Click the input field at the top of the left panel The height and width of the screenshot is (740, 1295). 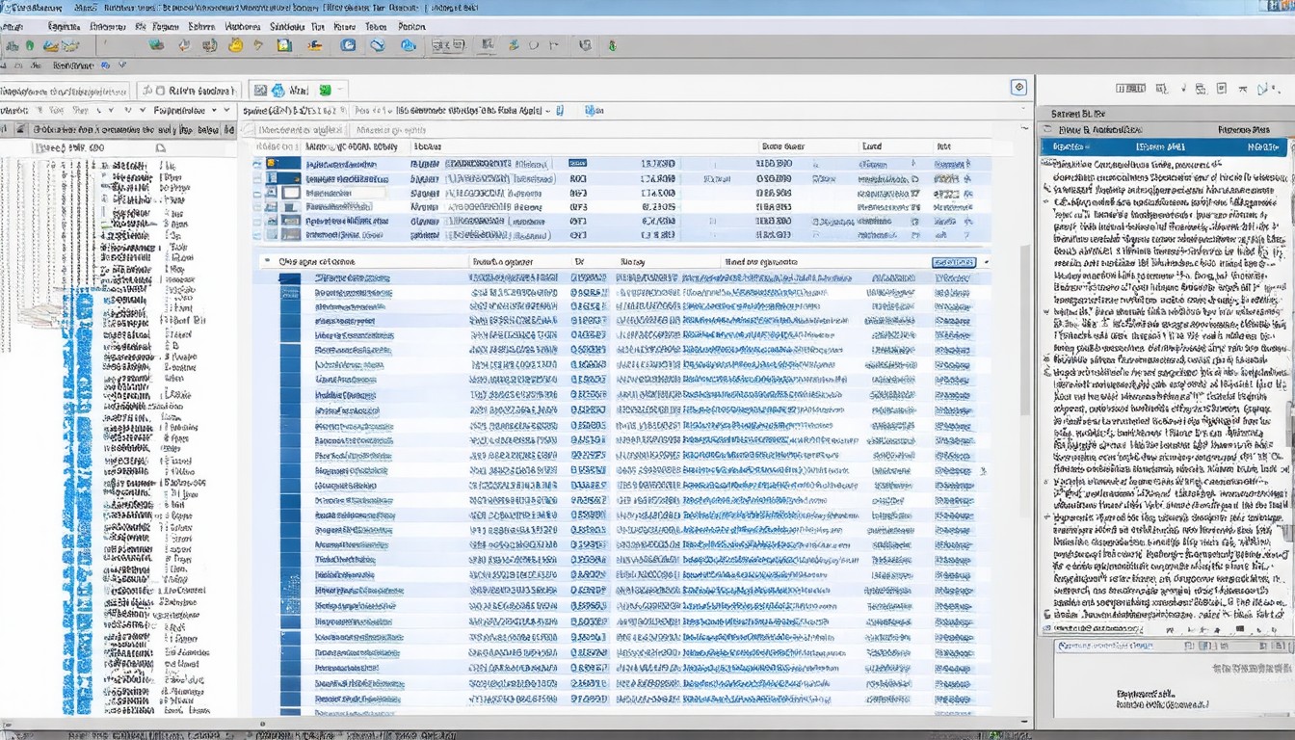pyautogui.click(x=65, y=91)
